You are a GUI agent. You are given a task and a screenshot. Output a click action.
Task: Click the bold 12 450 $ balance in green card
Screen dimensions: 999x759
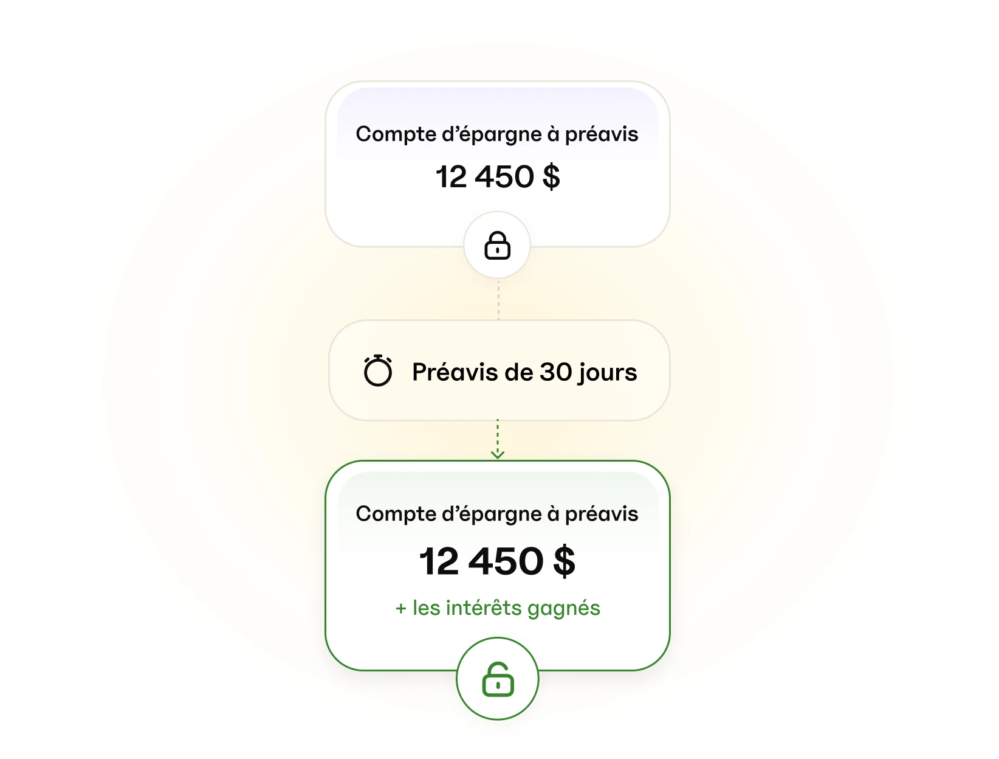[x=497, y=561]
